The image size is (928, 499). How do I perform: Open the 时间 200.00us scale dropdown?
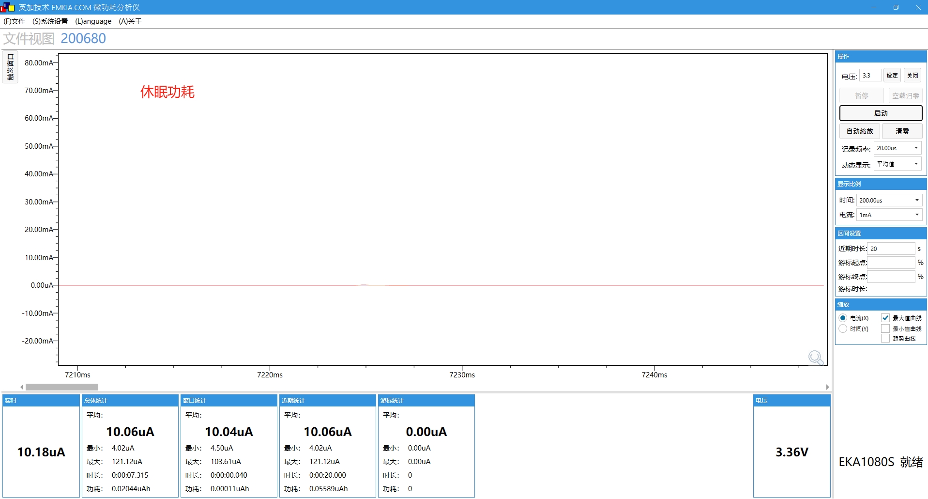[x=889, y=201]
